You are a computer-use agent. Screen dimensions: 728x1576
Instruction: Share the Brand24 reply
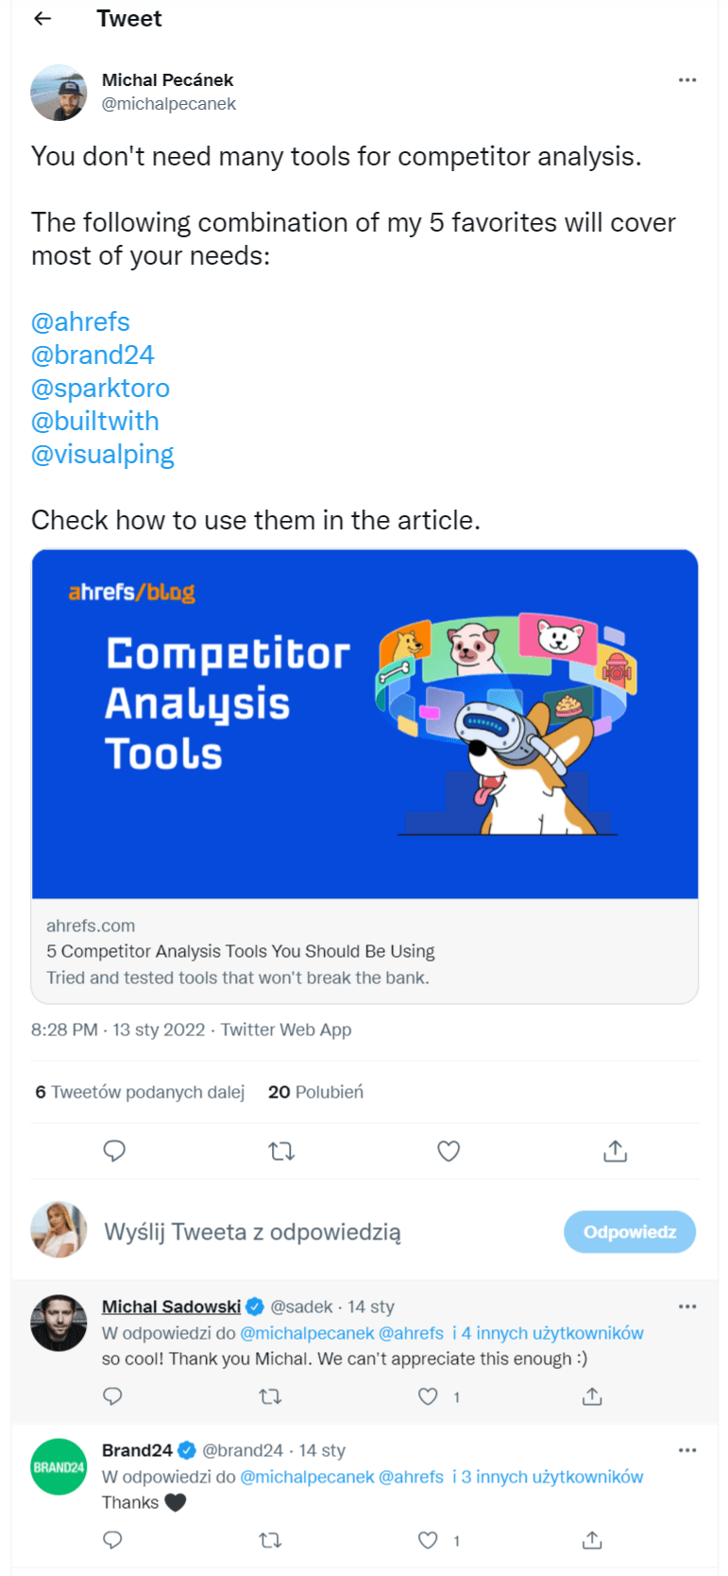[592, 1540]
